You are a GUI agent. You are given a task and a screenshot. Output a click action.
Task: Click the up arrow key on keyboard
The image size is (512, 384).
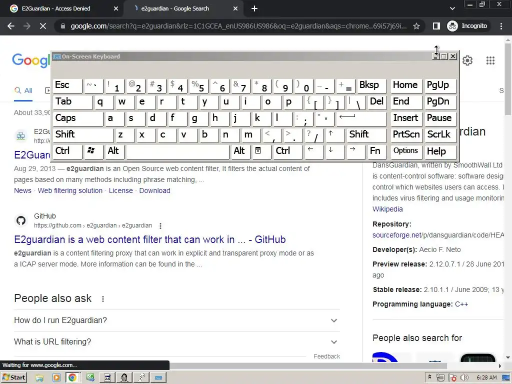(x=334, y=134)
